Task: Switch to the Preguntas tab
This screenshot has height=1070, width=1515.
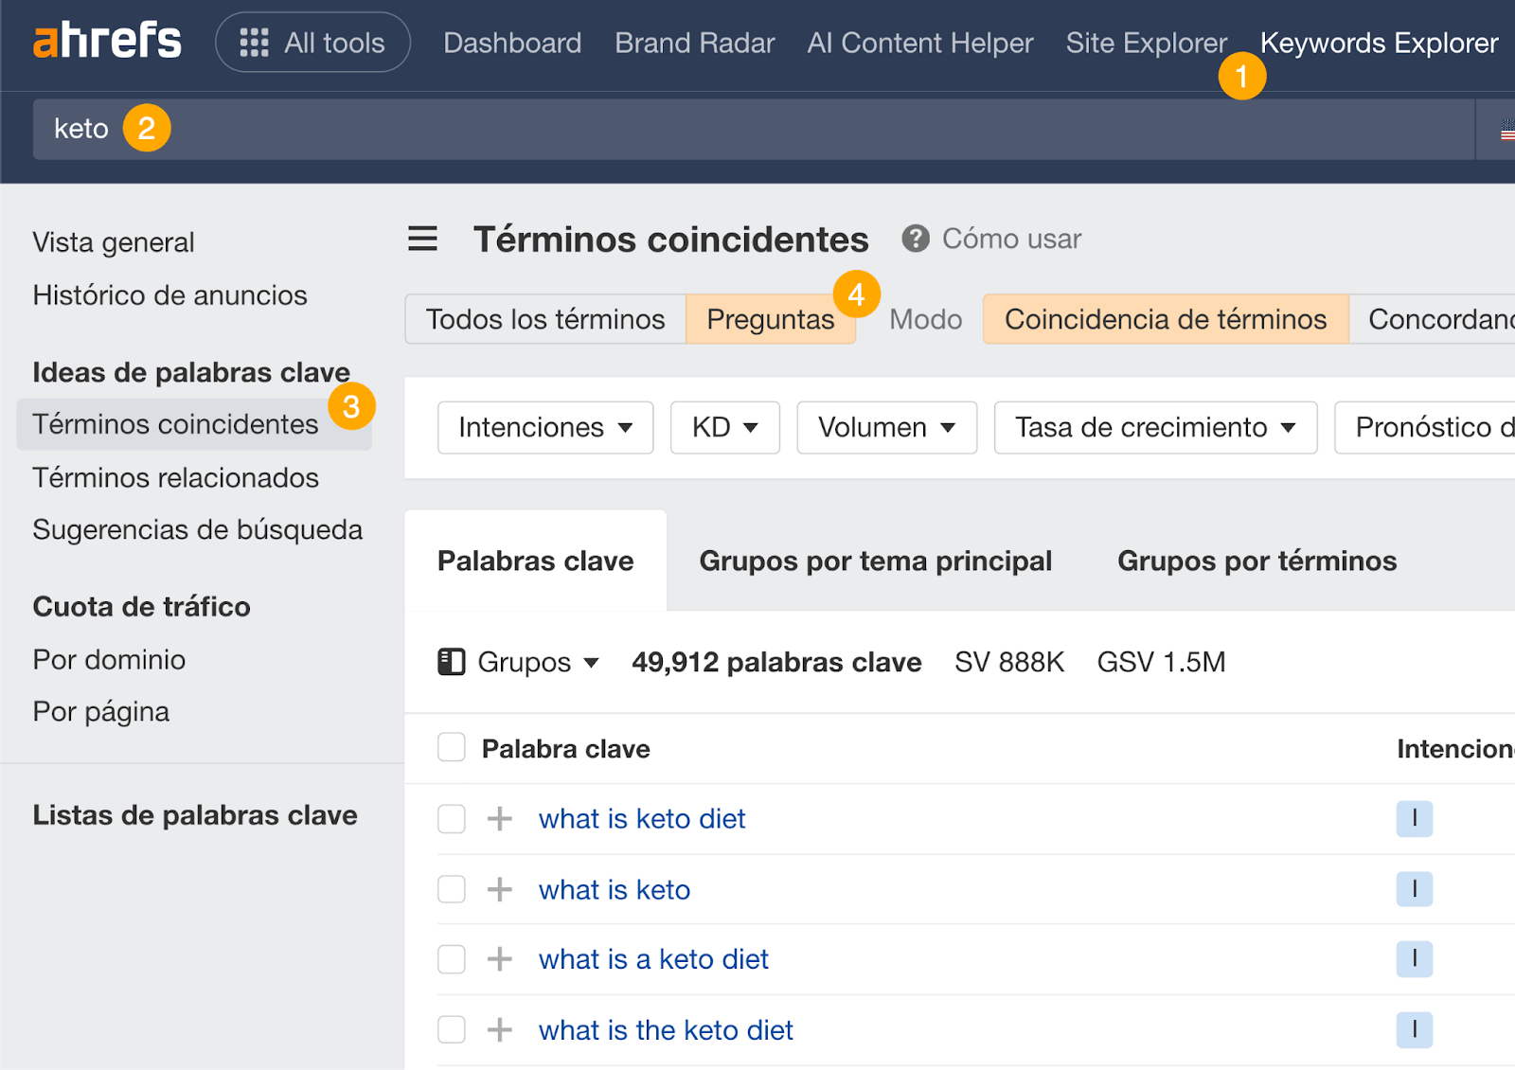Action: point(770,319)
